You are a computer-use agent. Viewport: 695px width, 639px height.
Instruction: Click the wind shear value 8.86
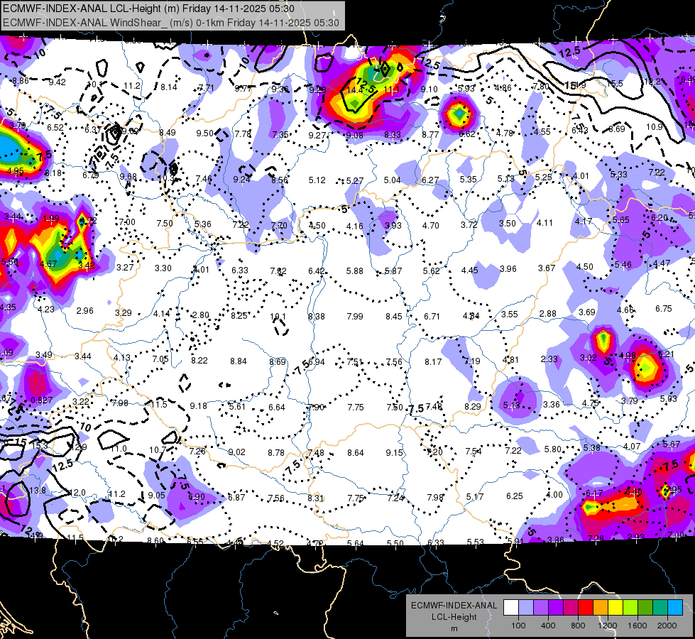pyautogui.click(x=21, y=81)
